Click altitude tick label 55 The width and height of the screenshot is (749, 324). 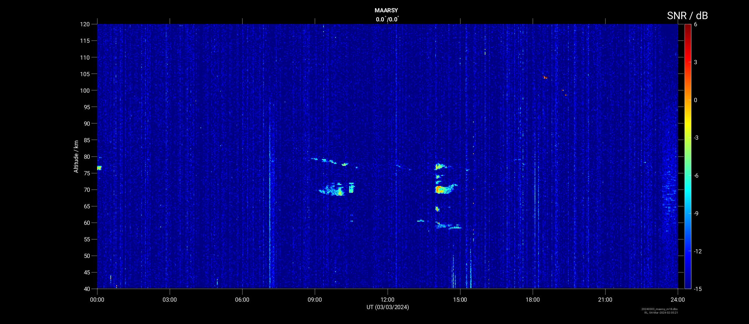click(x=86, y=239)
